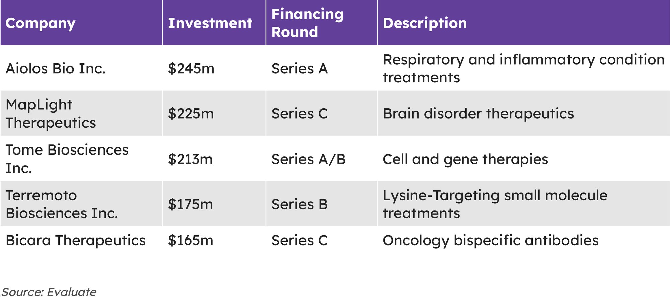Click the Cell and gene therapies description

(x=465, y=159)
